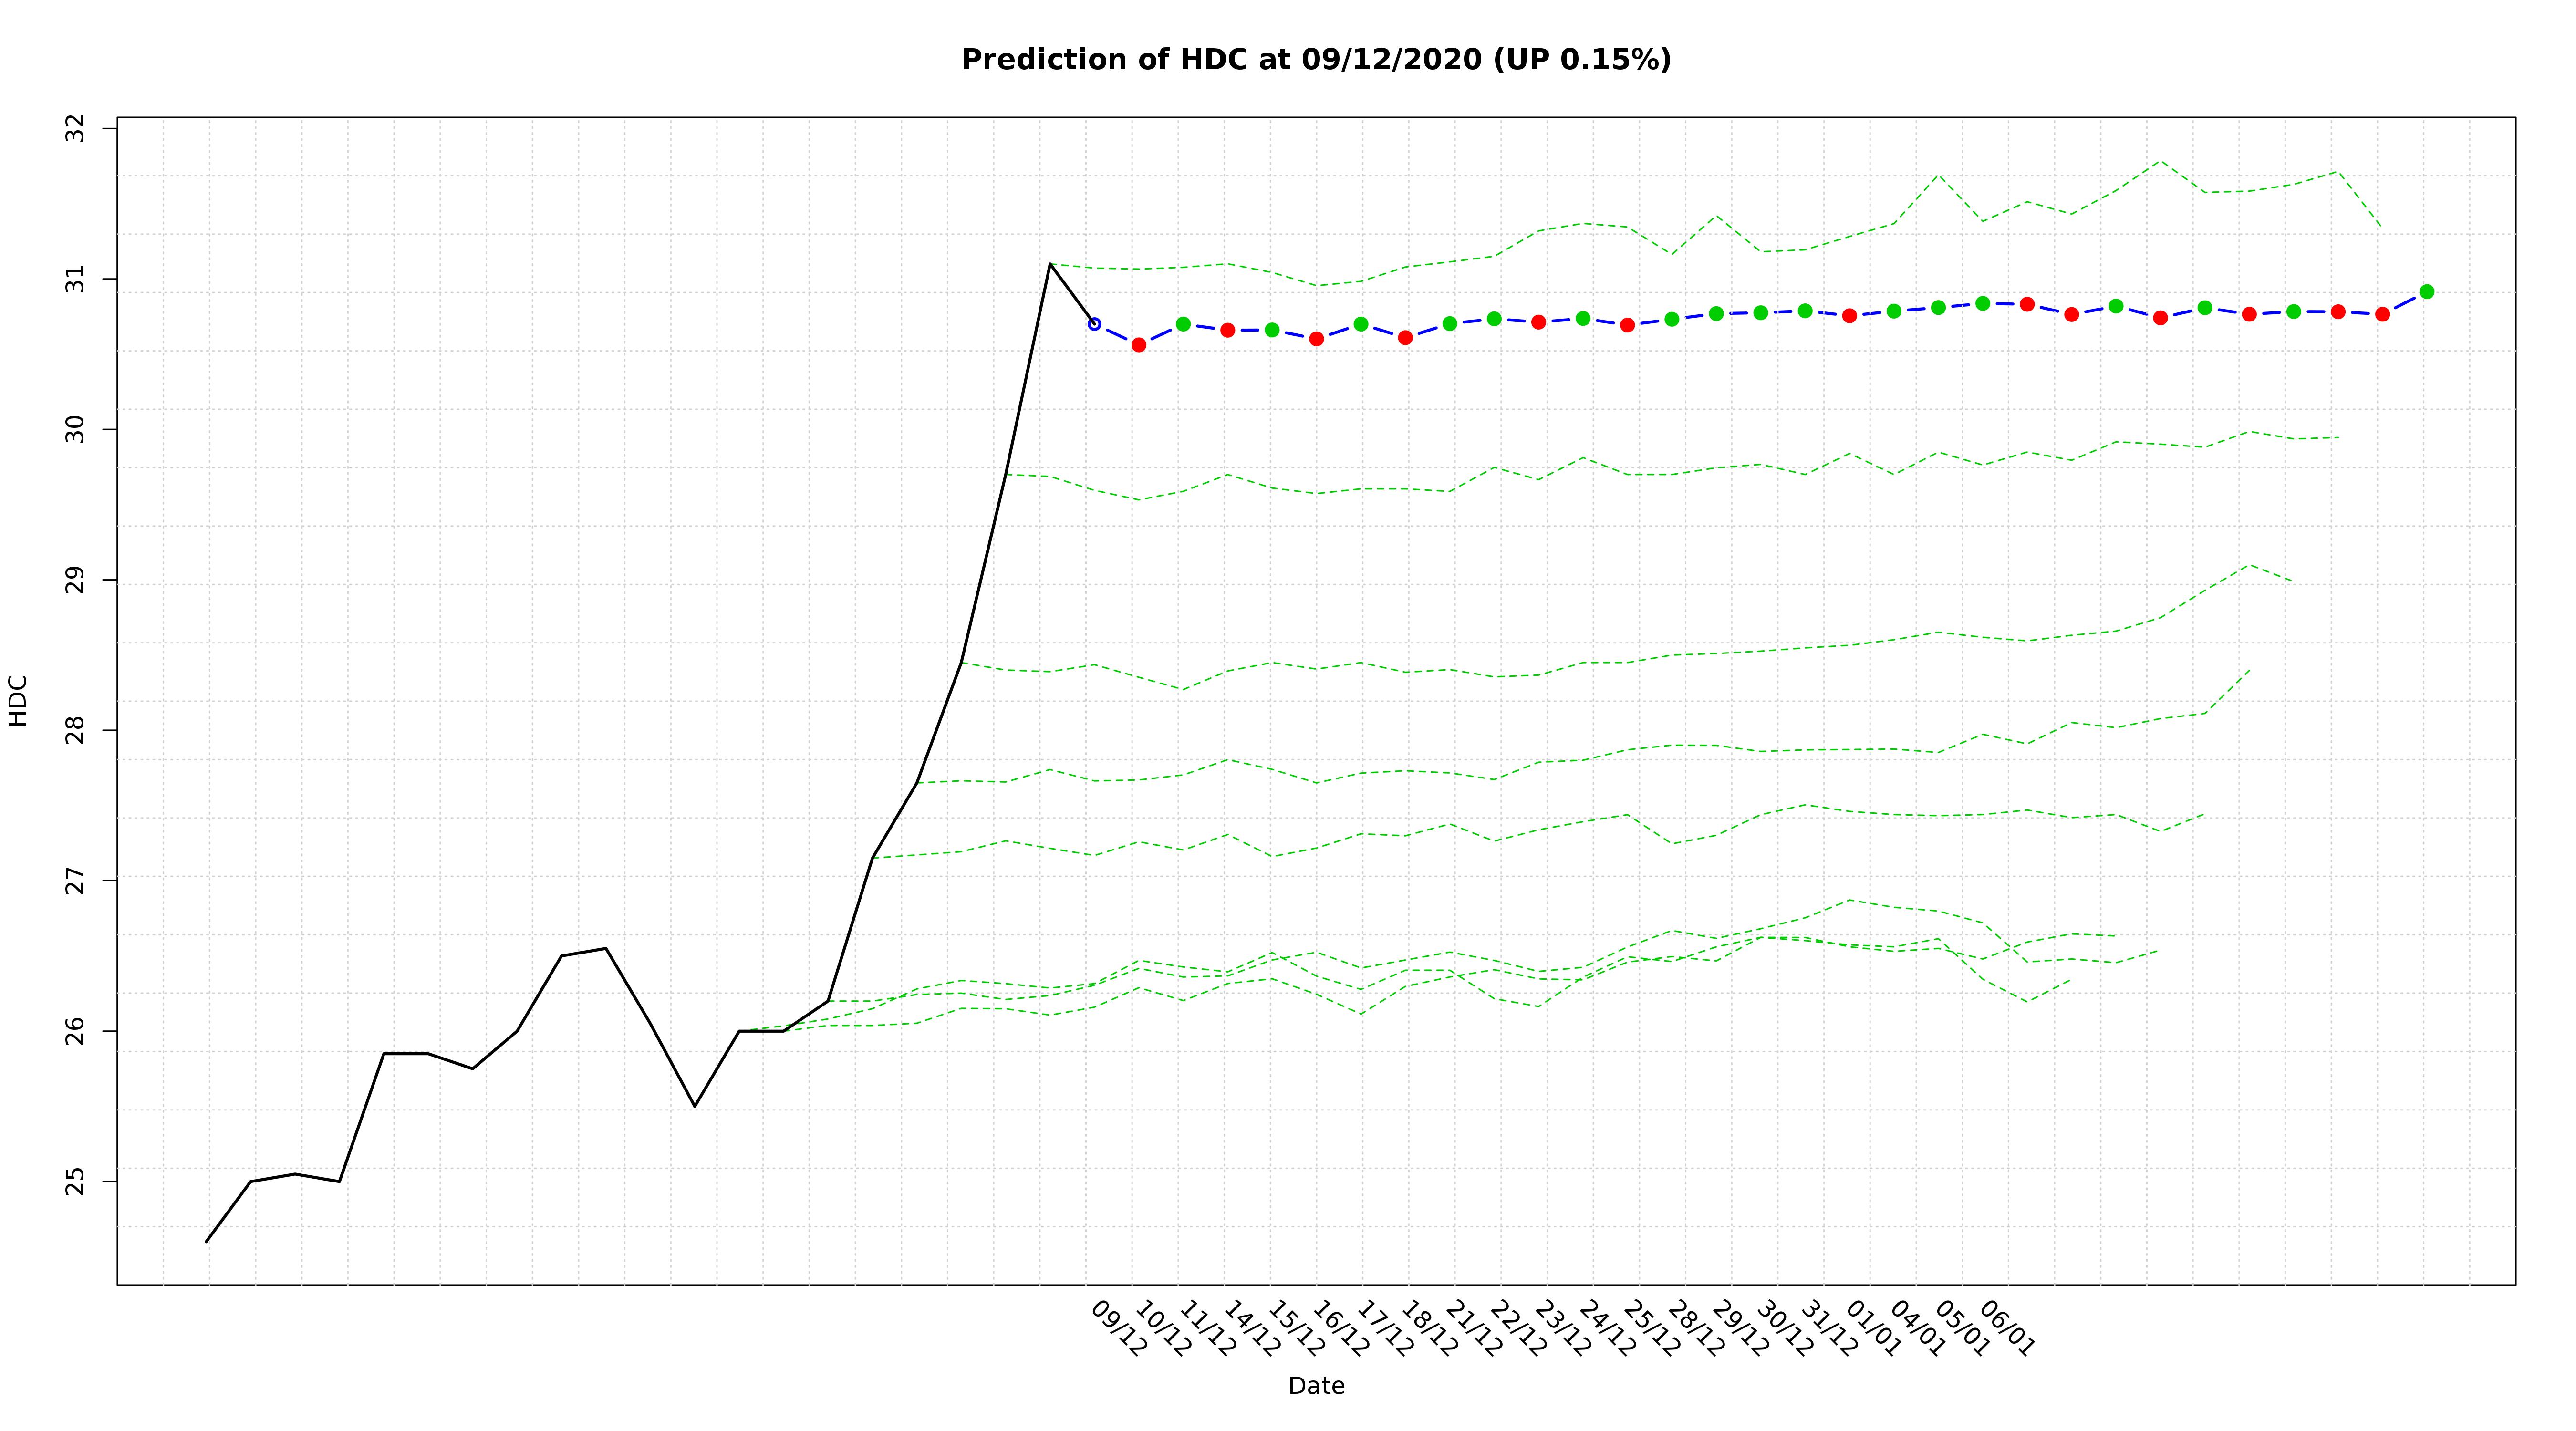
Task: Click the final green dot of the blue line
Action: point(2426,292)
